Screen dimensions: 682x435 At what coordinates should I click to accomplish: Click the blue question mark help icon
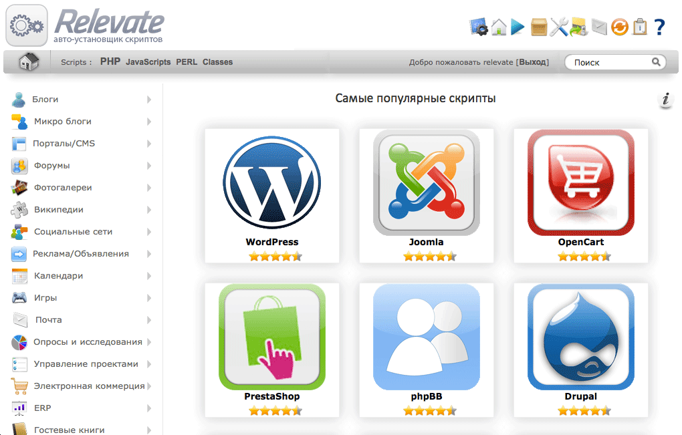click(x=660, y=27)
